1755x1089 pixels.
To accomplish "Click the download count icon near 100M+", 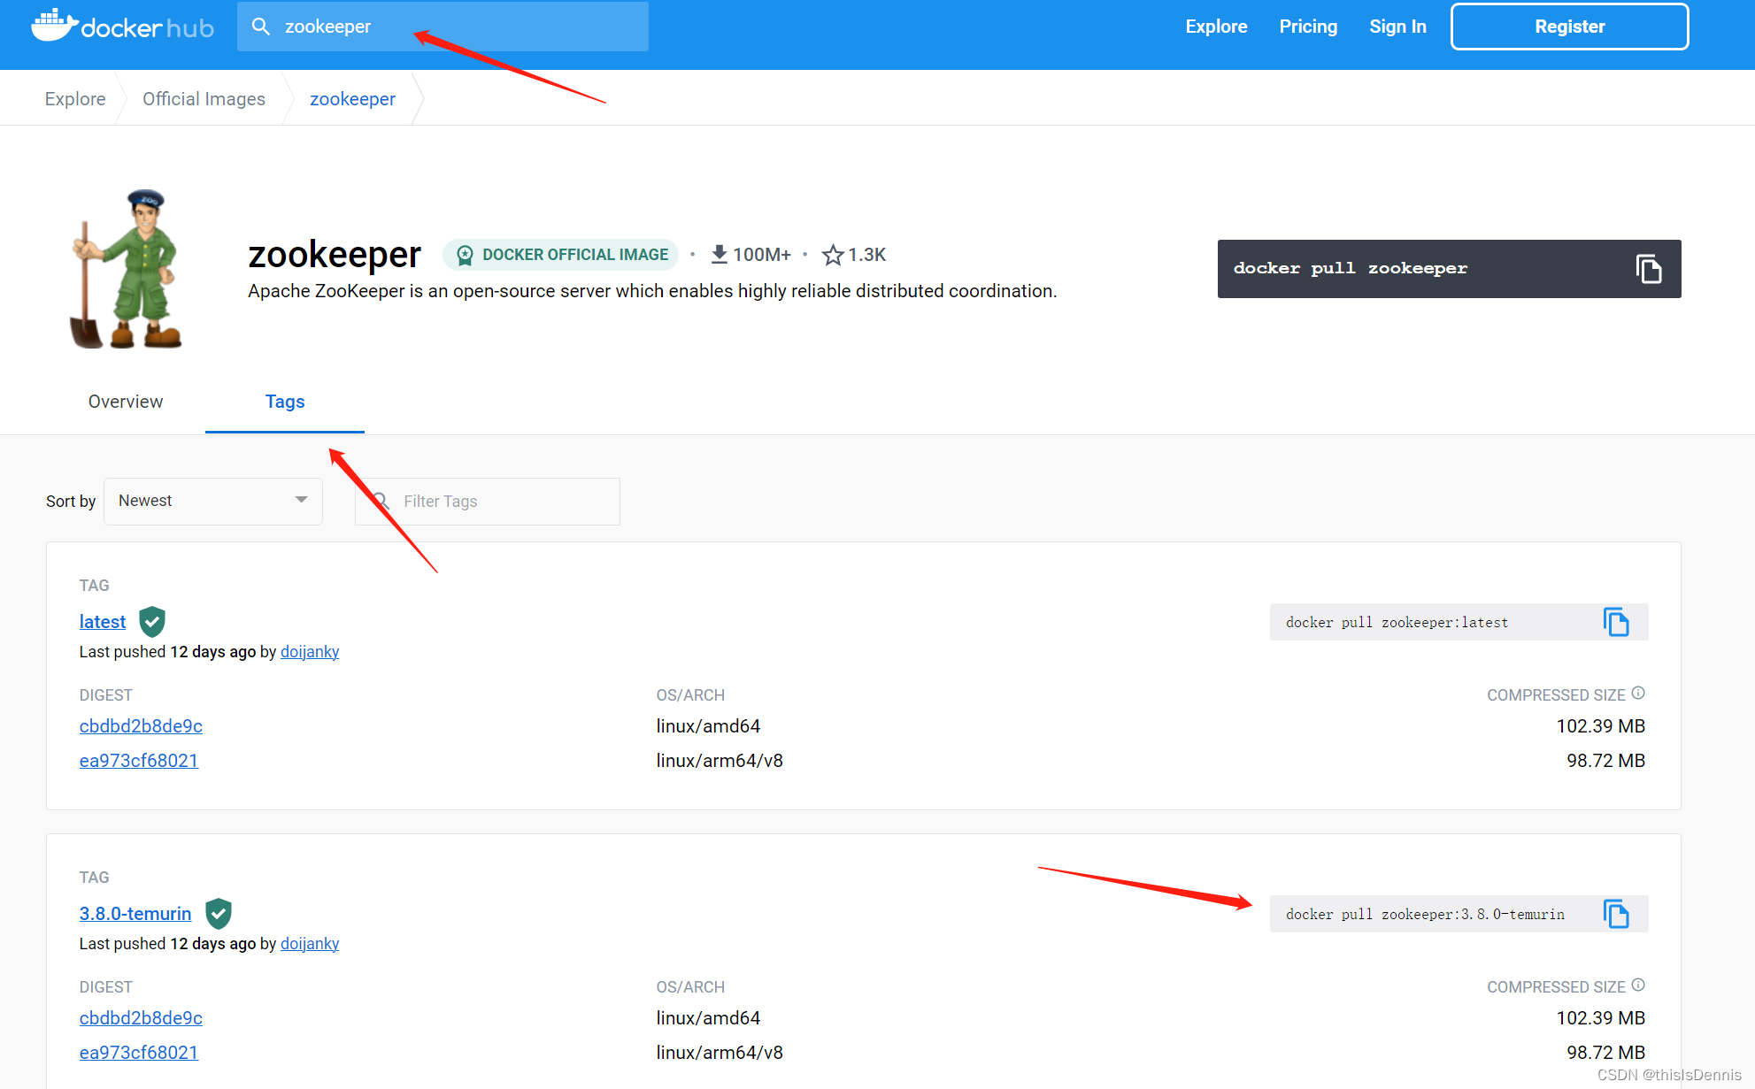I will (x=720, y=255).
